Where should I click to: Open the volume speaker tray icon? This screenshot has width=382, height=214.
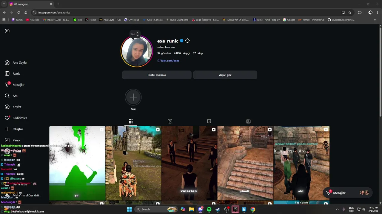pos(363,209)
